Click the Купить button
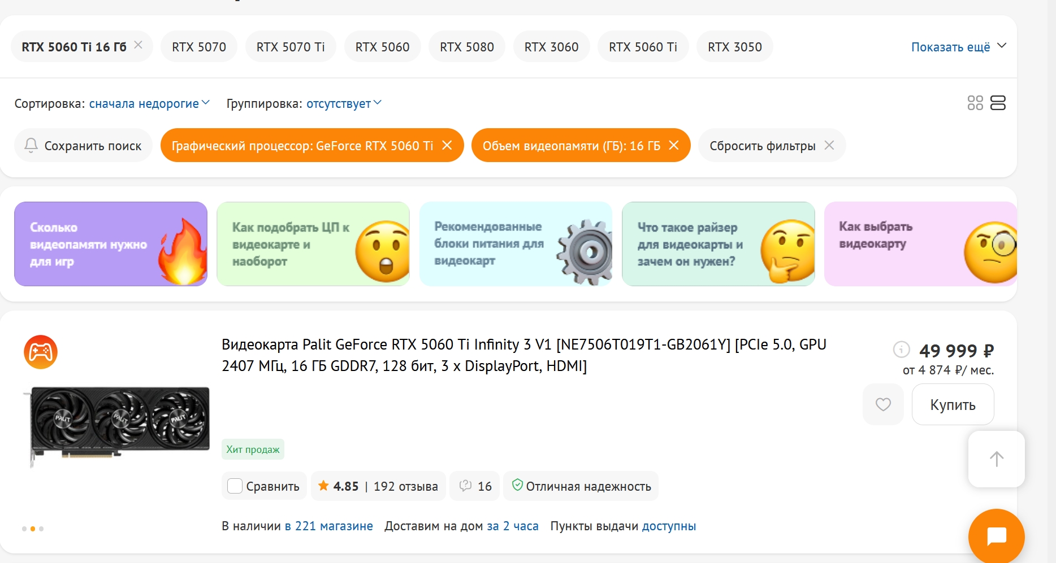The image size is (1056, 563). pyautogui.click(x=953, y=404)
